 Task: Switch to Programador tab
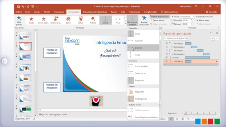click(135, 12)
